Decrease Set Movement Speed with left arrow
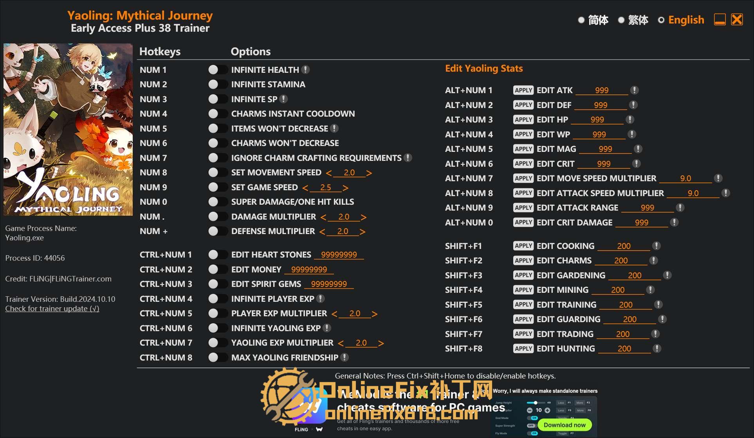 tap(329, 173)
